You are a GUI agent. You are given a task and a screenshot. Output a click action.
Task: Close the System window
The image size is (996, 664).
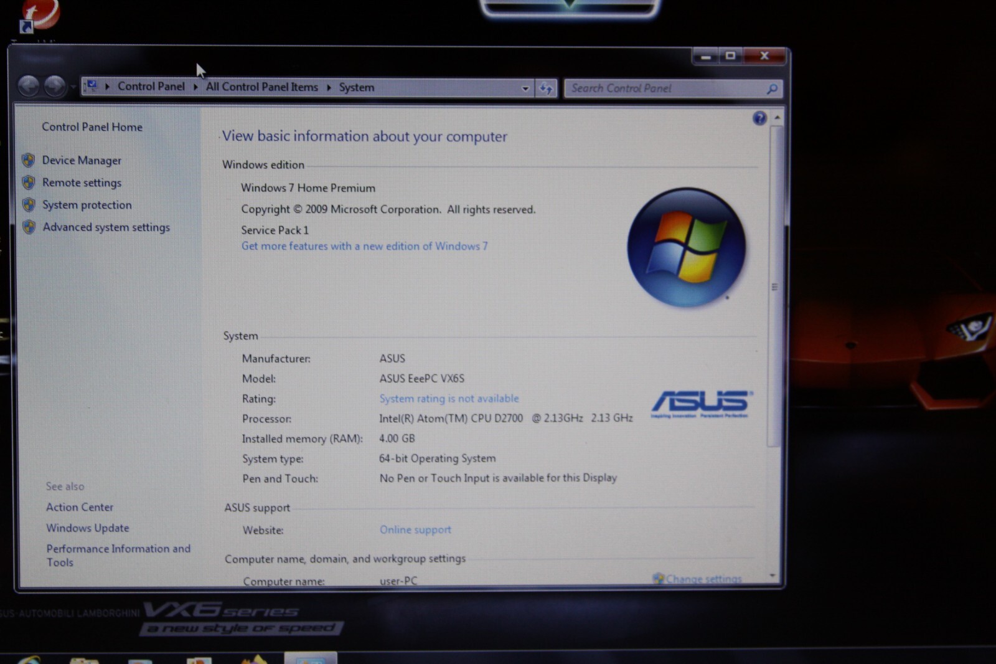tap(764, 56)
